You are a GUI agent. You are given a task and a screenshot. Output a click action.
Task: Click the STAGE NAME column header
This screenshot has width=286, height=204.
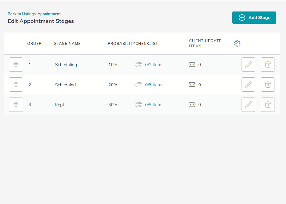tap(67, 43)
